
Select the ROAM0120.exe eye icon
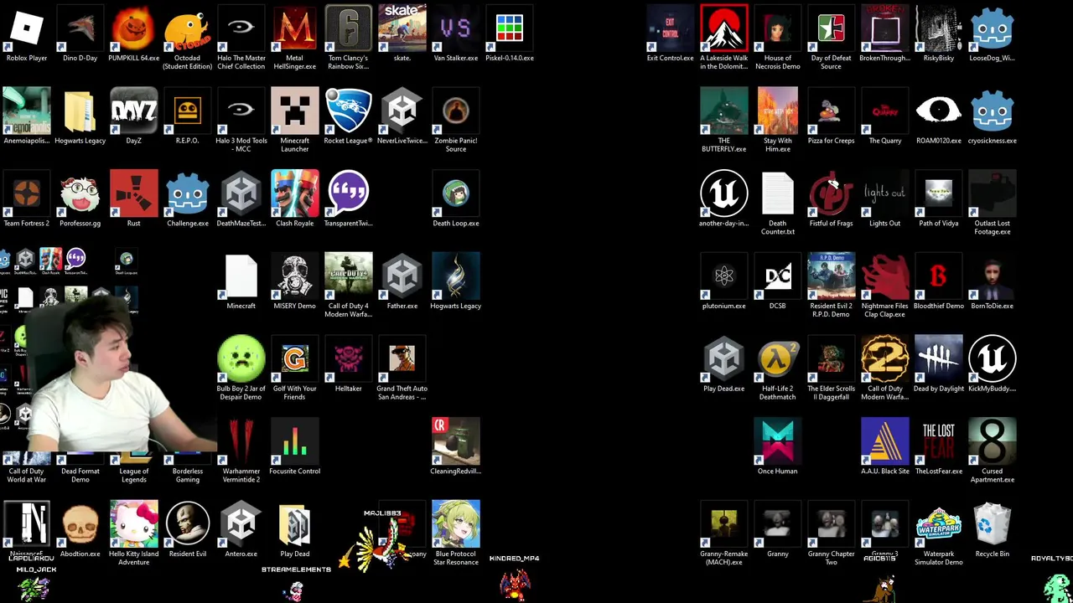[x=939, y=111]
